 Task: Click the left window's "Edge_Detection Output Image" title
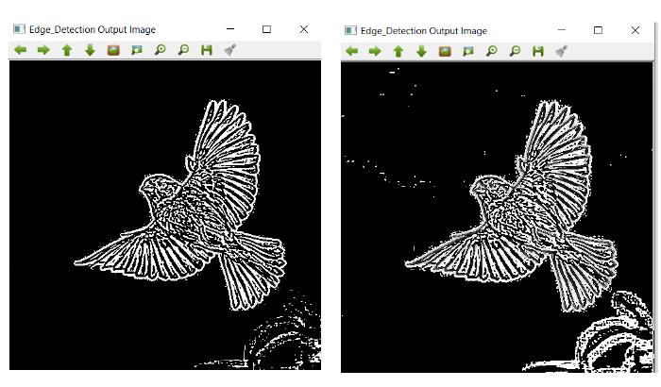pos(93,29)
